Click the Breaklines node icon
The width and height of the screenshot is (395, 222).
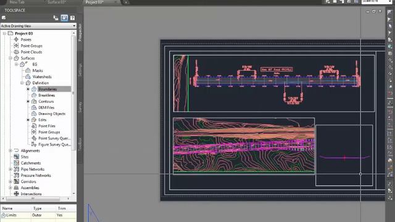point(34,95)
